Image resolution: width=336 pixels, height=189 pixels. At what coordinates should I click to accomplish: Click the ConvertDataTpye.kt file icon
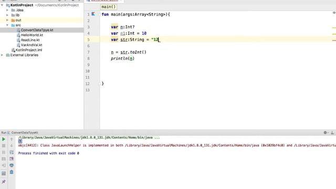click(x=18, y=30)
